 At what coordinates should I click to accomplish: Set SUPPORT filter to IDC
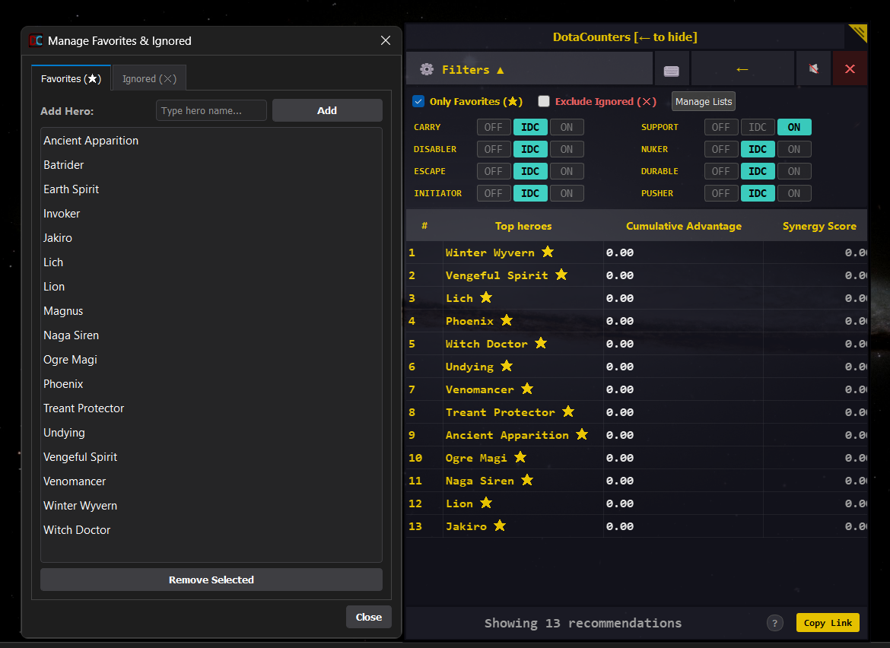point(757,127)
